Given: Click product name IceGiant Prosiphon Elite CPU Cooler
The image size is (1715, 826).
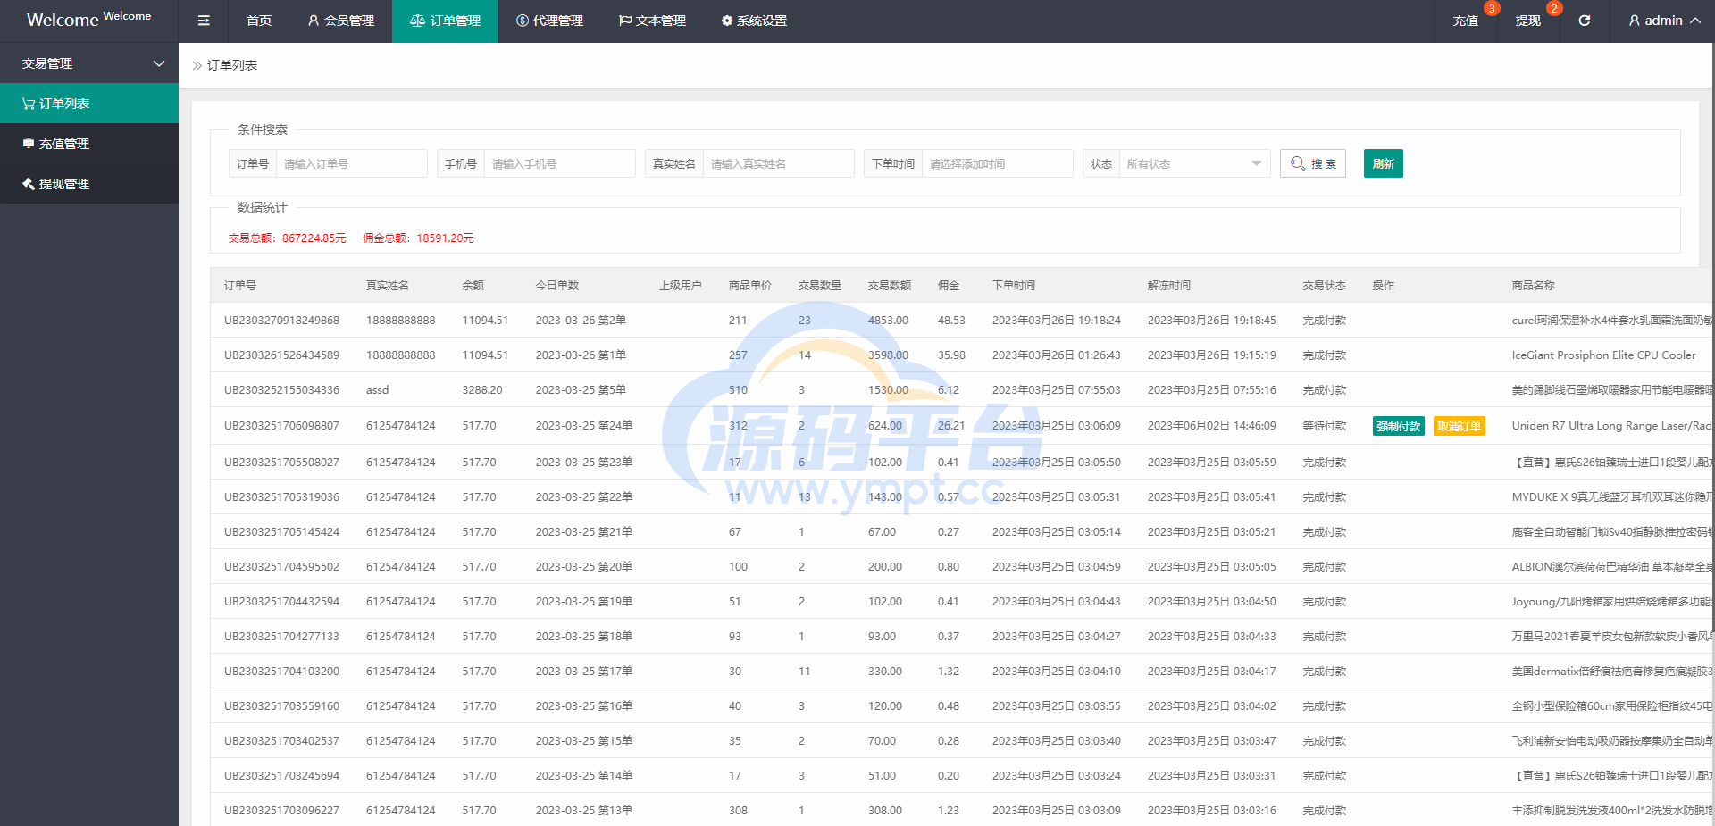Looking at the screenshot, I should (1603, 355).
